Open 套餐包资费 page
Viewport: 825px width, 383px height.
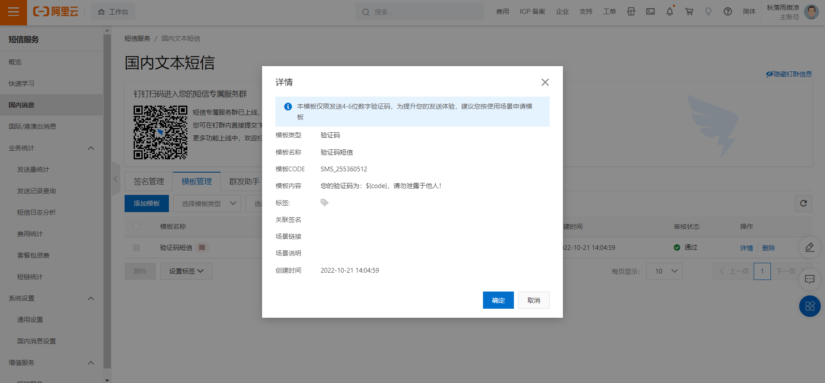pyautogui.click(x=33, y=255)
